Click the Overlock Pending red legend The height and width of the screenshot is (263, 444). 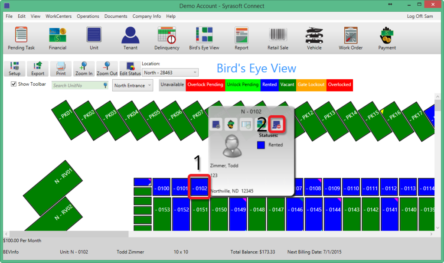coord(205,84)
